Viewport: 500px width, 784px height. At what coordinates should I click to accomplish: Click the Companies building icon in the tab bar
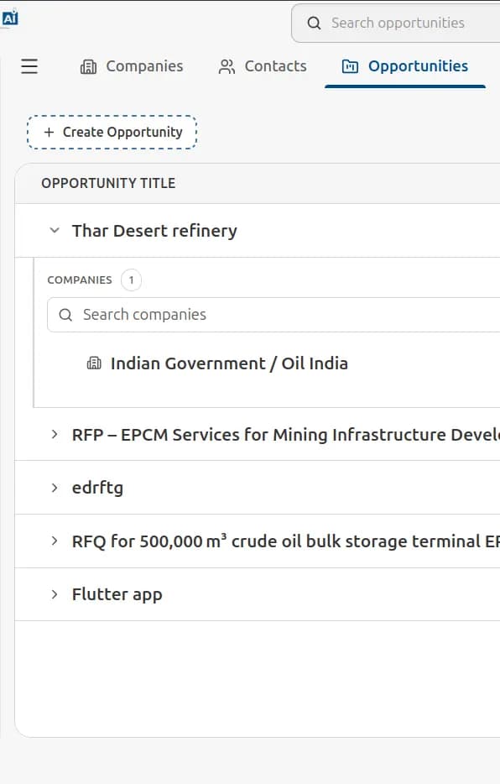click(x=88, y=66)
